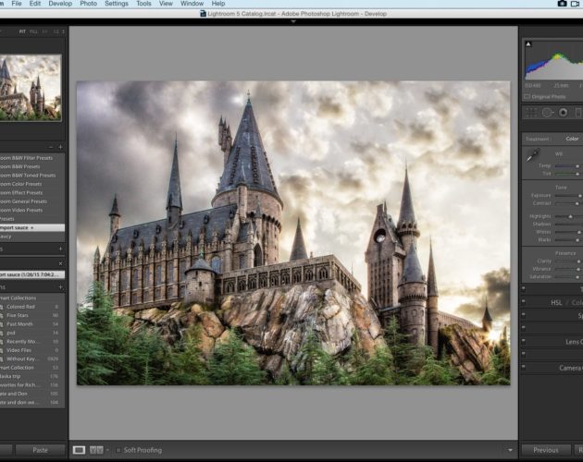Expand the Effect Presets folder

pyautogui.click(x=21, y=193)
